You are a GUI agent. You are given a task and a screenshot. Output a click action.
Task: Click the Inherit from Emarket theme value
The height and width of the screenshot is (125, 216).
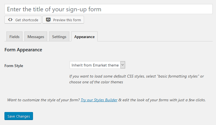tap(95, 65)
